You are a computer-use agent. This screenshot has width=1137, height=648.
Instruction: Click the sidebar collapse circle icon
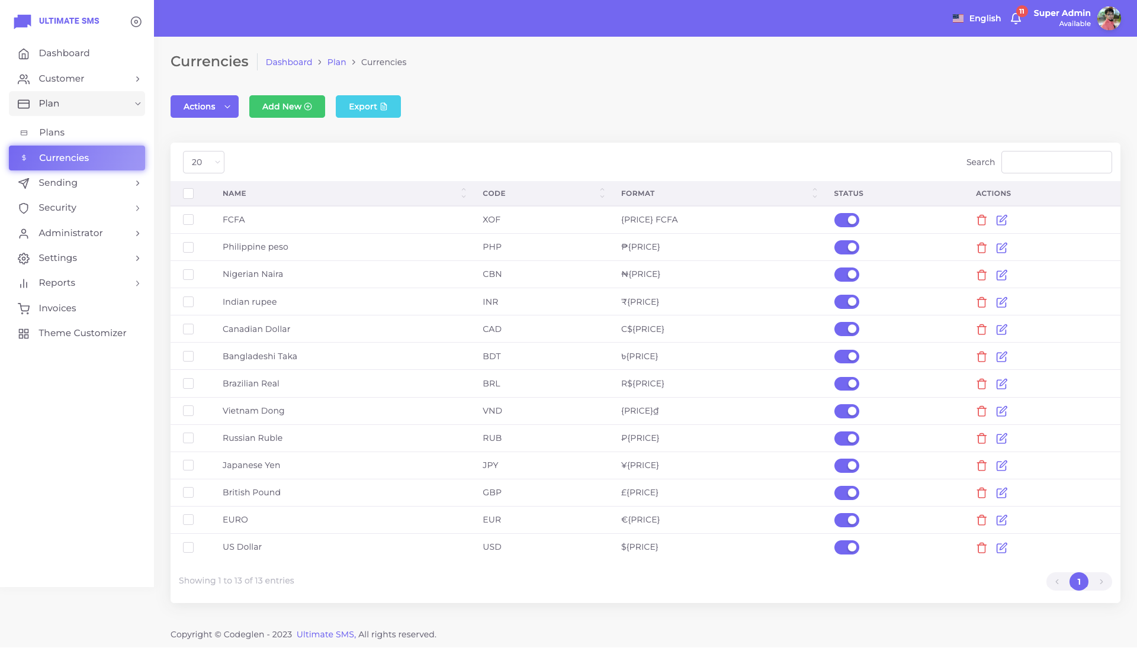136,21
